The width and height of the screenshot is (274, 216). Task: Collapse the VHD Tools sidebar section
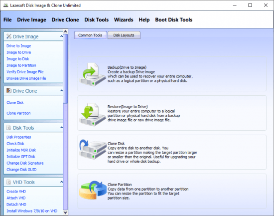pyautogui.click(x=61, y=182)
